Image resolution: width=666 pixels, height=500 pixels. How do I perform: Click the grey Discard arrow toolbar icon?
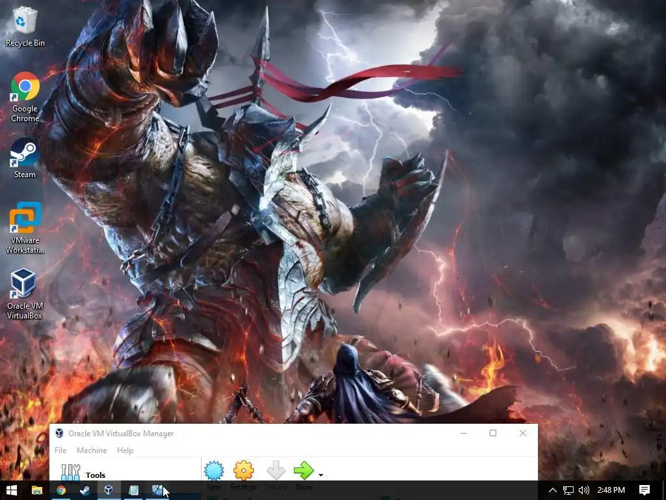(x=276, y=471)
